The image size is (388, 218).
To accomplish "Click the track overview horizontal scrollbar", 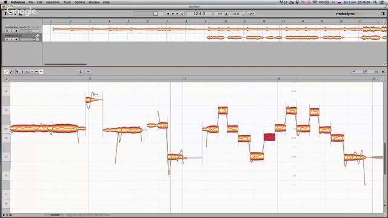I will click(x=65, y=64).
